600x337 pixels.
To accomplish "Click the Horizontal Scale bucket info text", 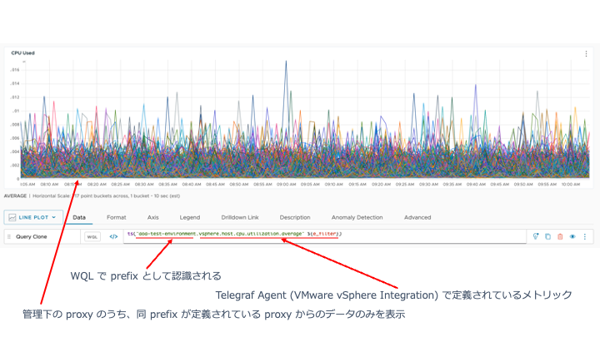I will tap(107, 196).
